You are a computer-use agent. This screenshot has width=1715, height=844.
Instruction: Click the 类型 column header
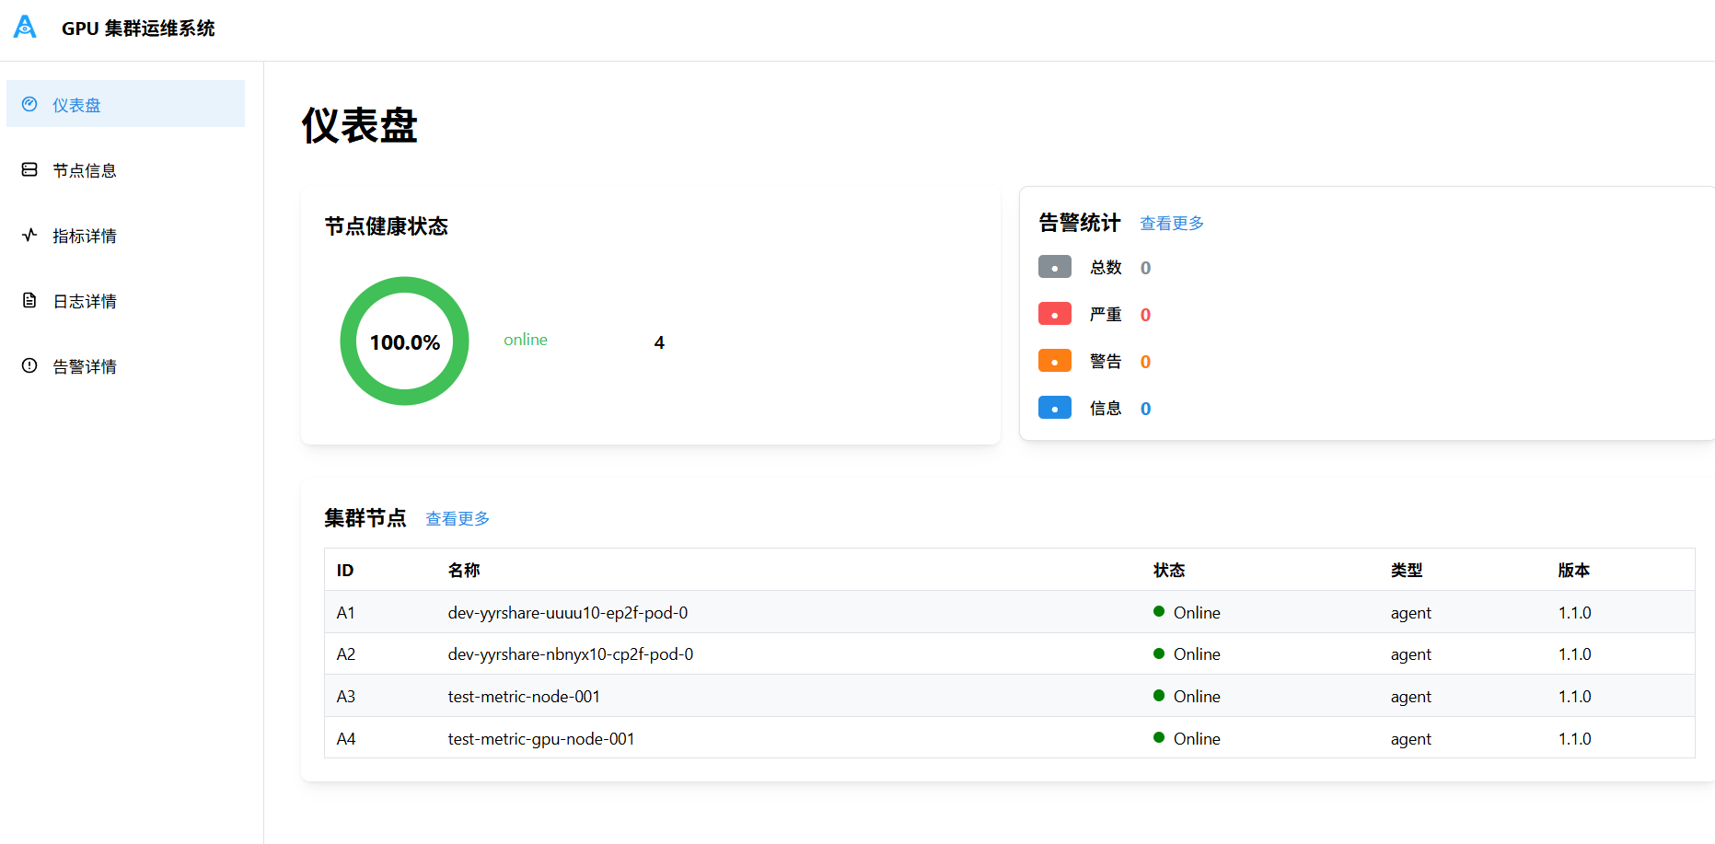1407,571
